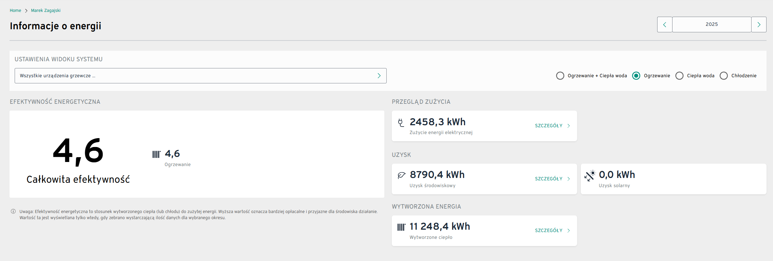
Task: Click the breadcrumb separator arrow icon
Action: [x=26, y=11]
